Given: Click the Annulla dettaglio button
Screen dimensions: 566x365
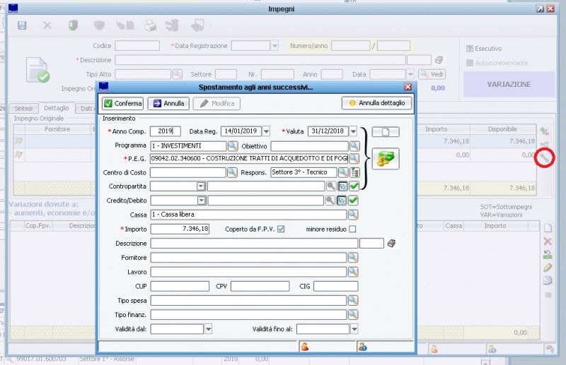Looking at the screenshot, I should tap(376, 103).
